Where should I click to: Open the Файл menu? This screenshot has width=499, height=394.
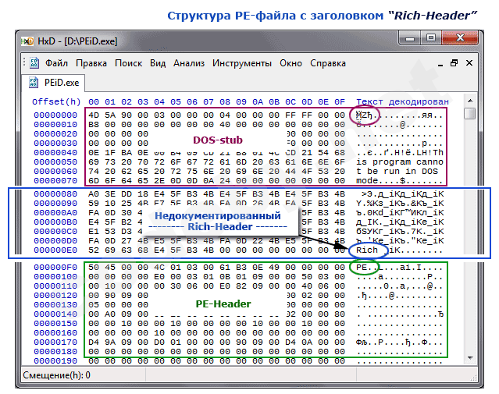point(56,63)
